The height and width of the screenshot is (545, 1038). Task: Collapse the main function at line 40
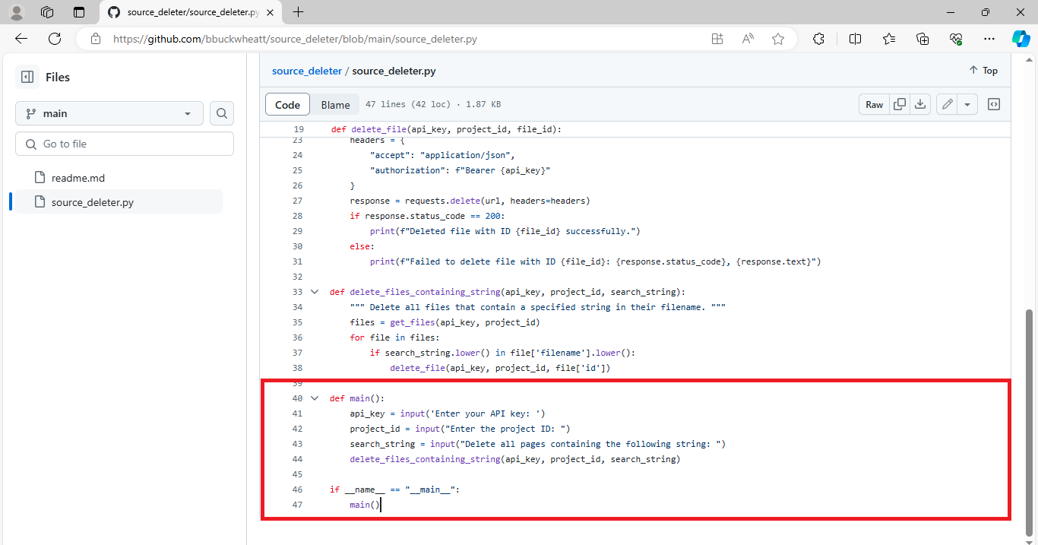[315, 398]
